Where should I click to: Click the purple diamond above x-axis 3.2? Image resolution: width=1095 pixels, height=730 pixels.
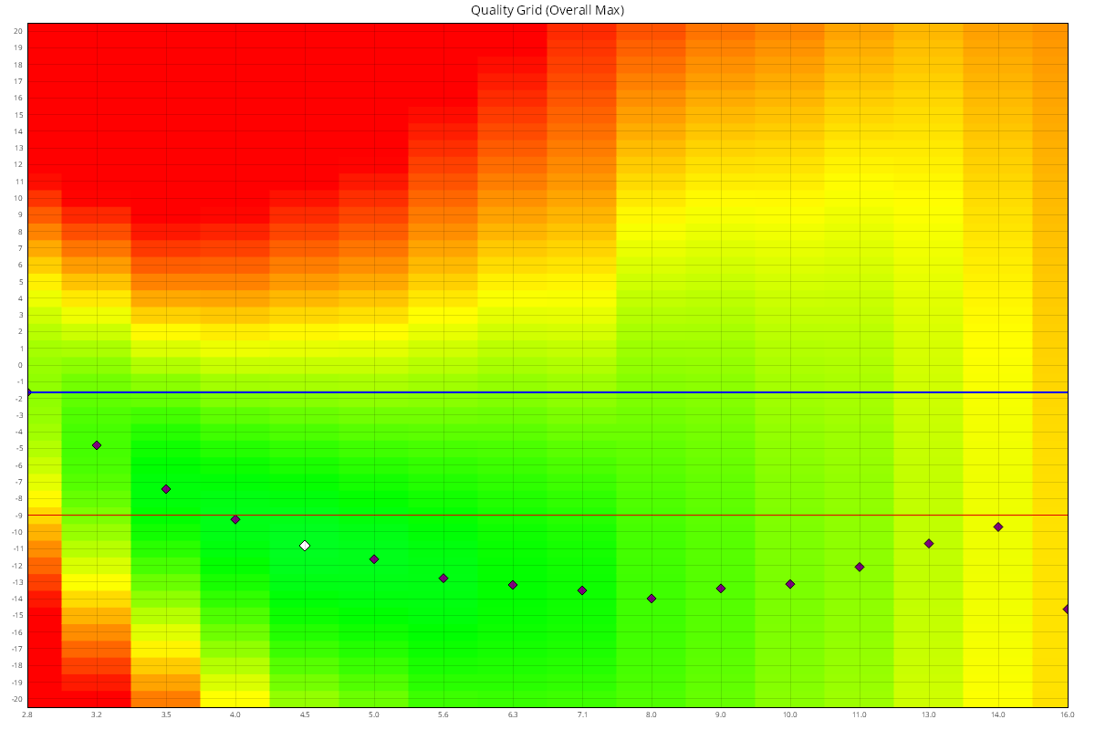tap(97, 445)
